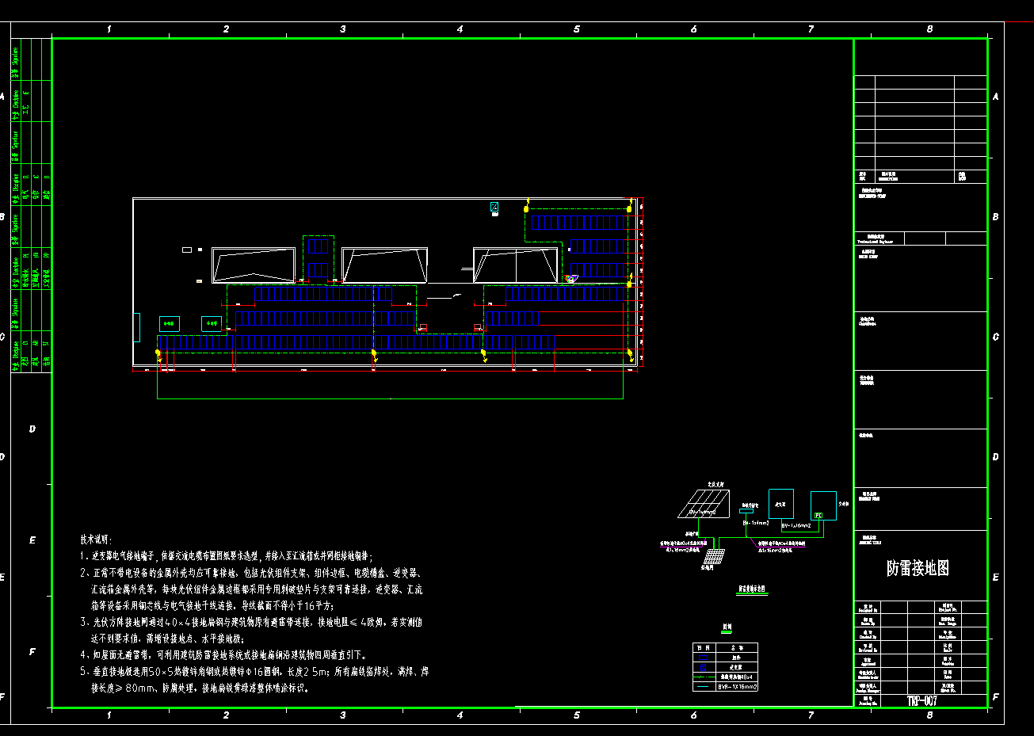The height and width of the screenshot is (736, 1034).
Task: Select the right skylight outline on roof
Action: tap(516, 265)
